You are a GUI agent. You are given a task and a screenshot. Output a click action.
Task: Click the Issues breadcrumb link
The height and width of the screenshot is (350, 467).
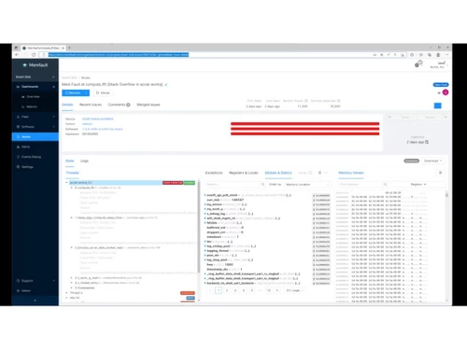[x=86, y=77]
